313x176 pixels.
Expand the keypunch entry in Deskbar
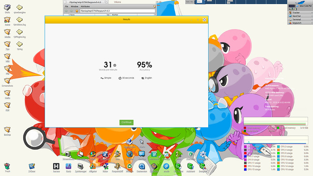click(x=300, y=23)
